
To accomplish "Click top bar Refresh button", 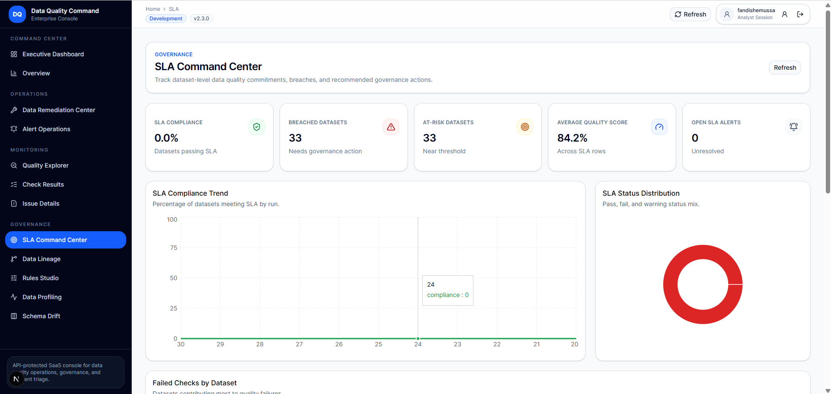I will (690, 14).
